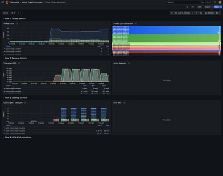This screenshot has height=176, width=223.
Task: Open the Thread Type Distribution panel title
Action: pyautogui.click(x=123, y=24)
